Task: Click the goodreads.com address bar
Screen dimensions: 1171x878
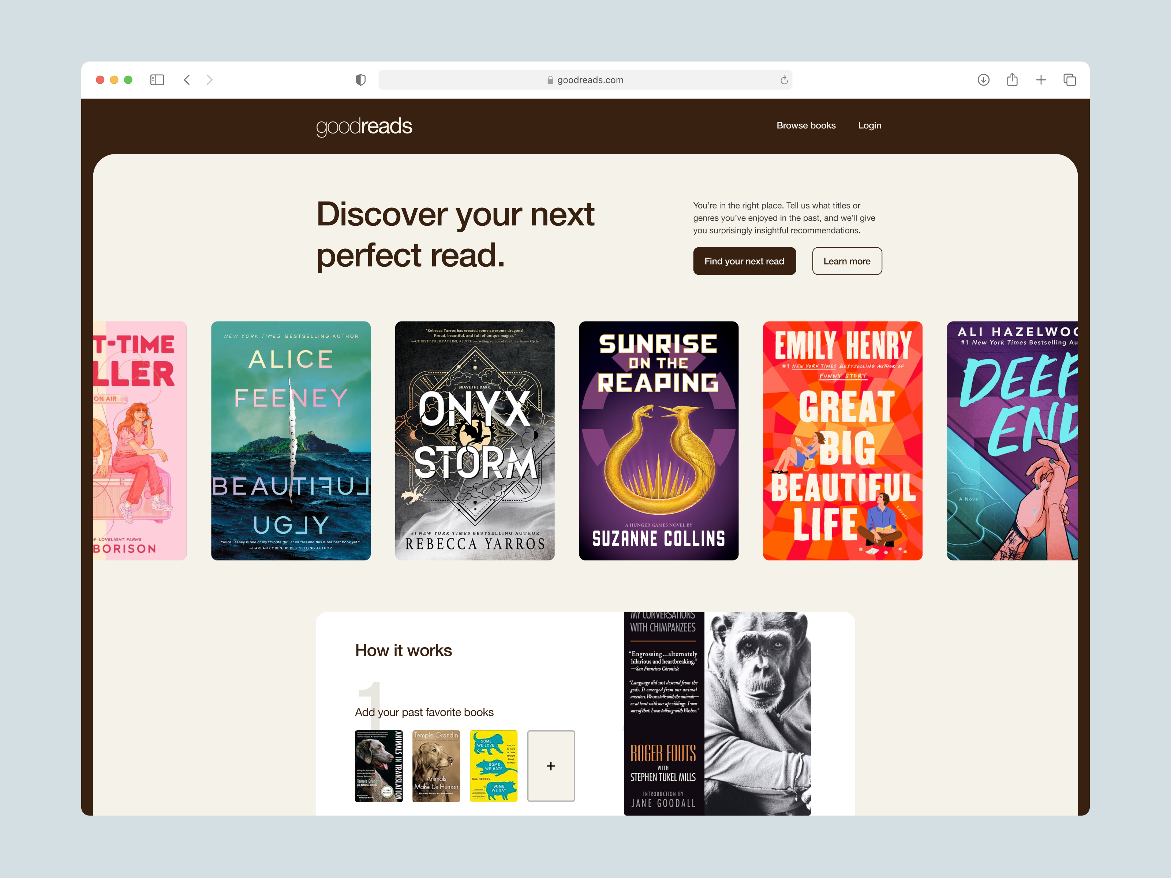Action: pyautogui.click(x=584, y=80)
